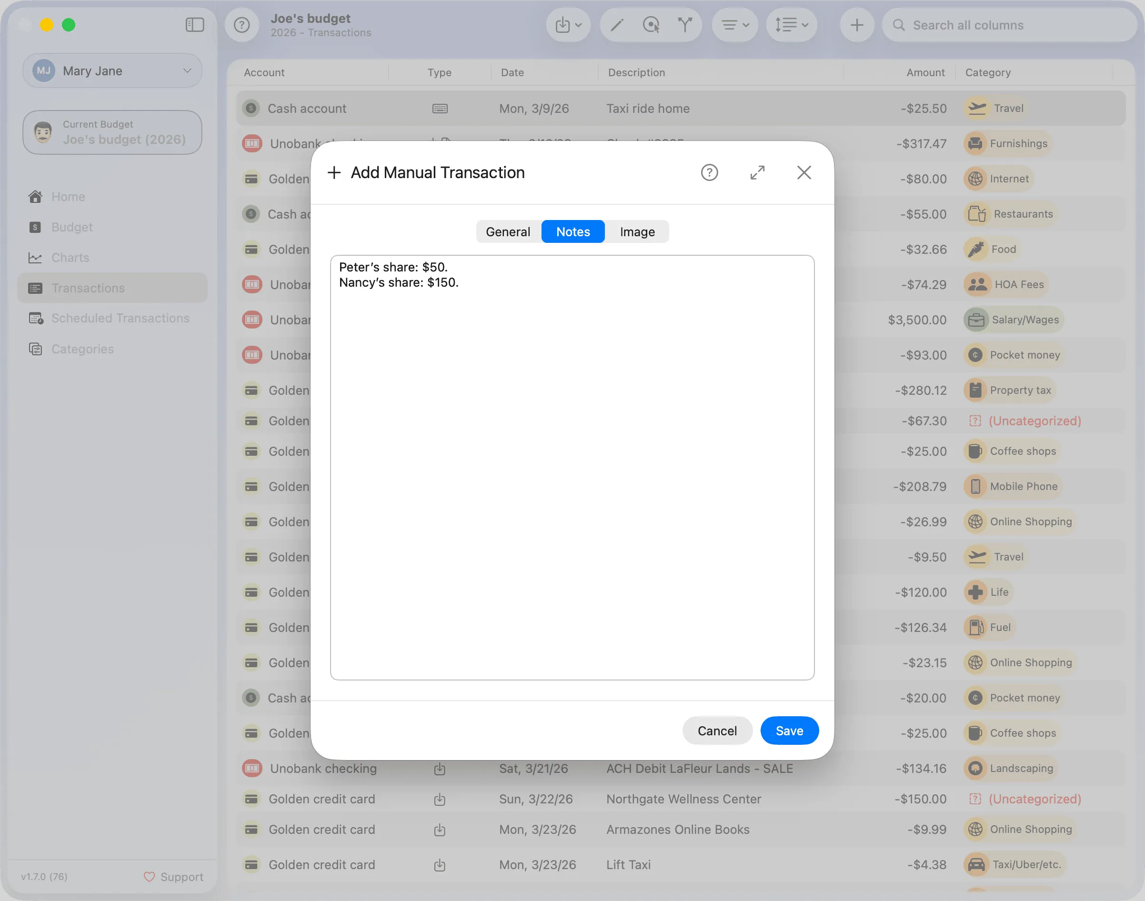Open the import transactions toolbar dropdown
This screenshot has height=901, width=1145.
pyautogui.click(x=568, y=25)
